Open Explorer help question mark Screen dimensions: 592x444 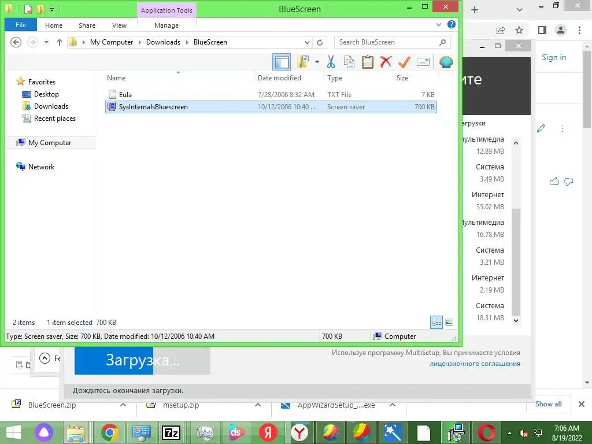451,24
